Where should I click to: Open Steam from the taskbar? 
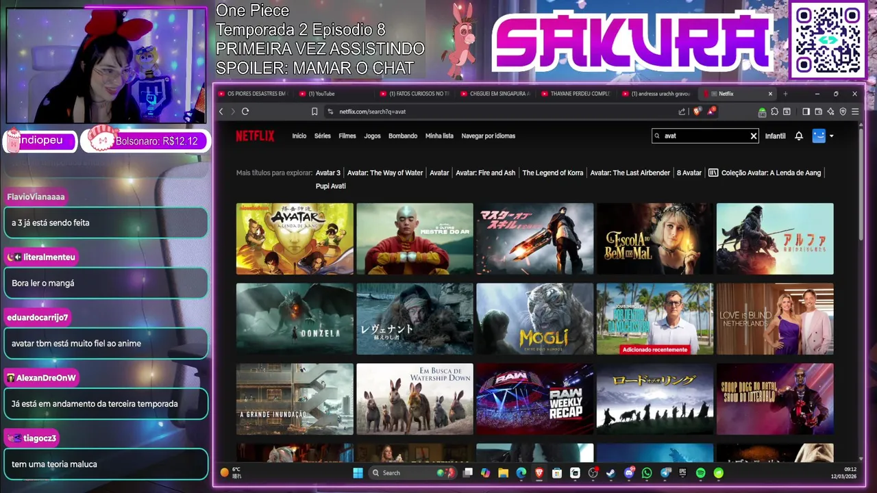[x=611, y=472]
